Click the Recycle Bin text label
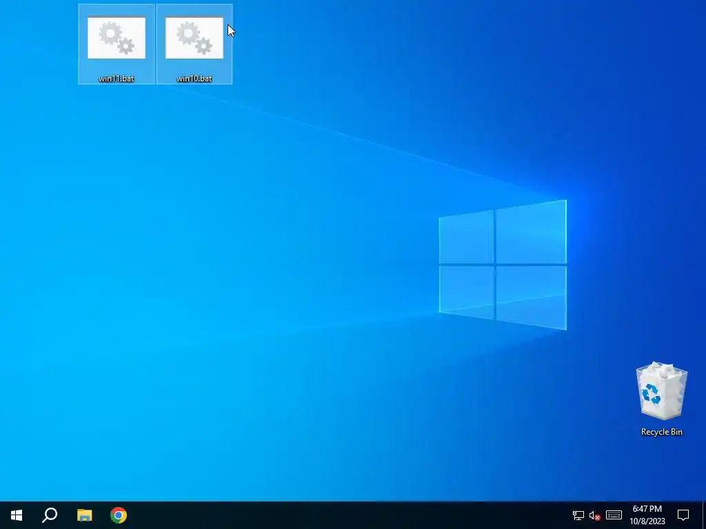 pyautogui.click(x=661, y=432)
